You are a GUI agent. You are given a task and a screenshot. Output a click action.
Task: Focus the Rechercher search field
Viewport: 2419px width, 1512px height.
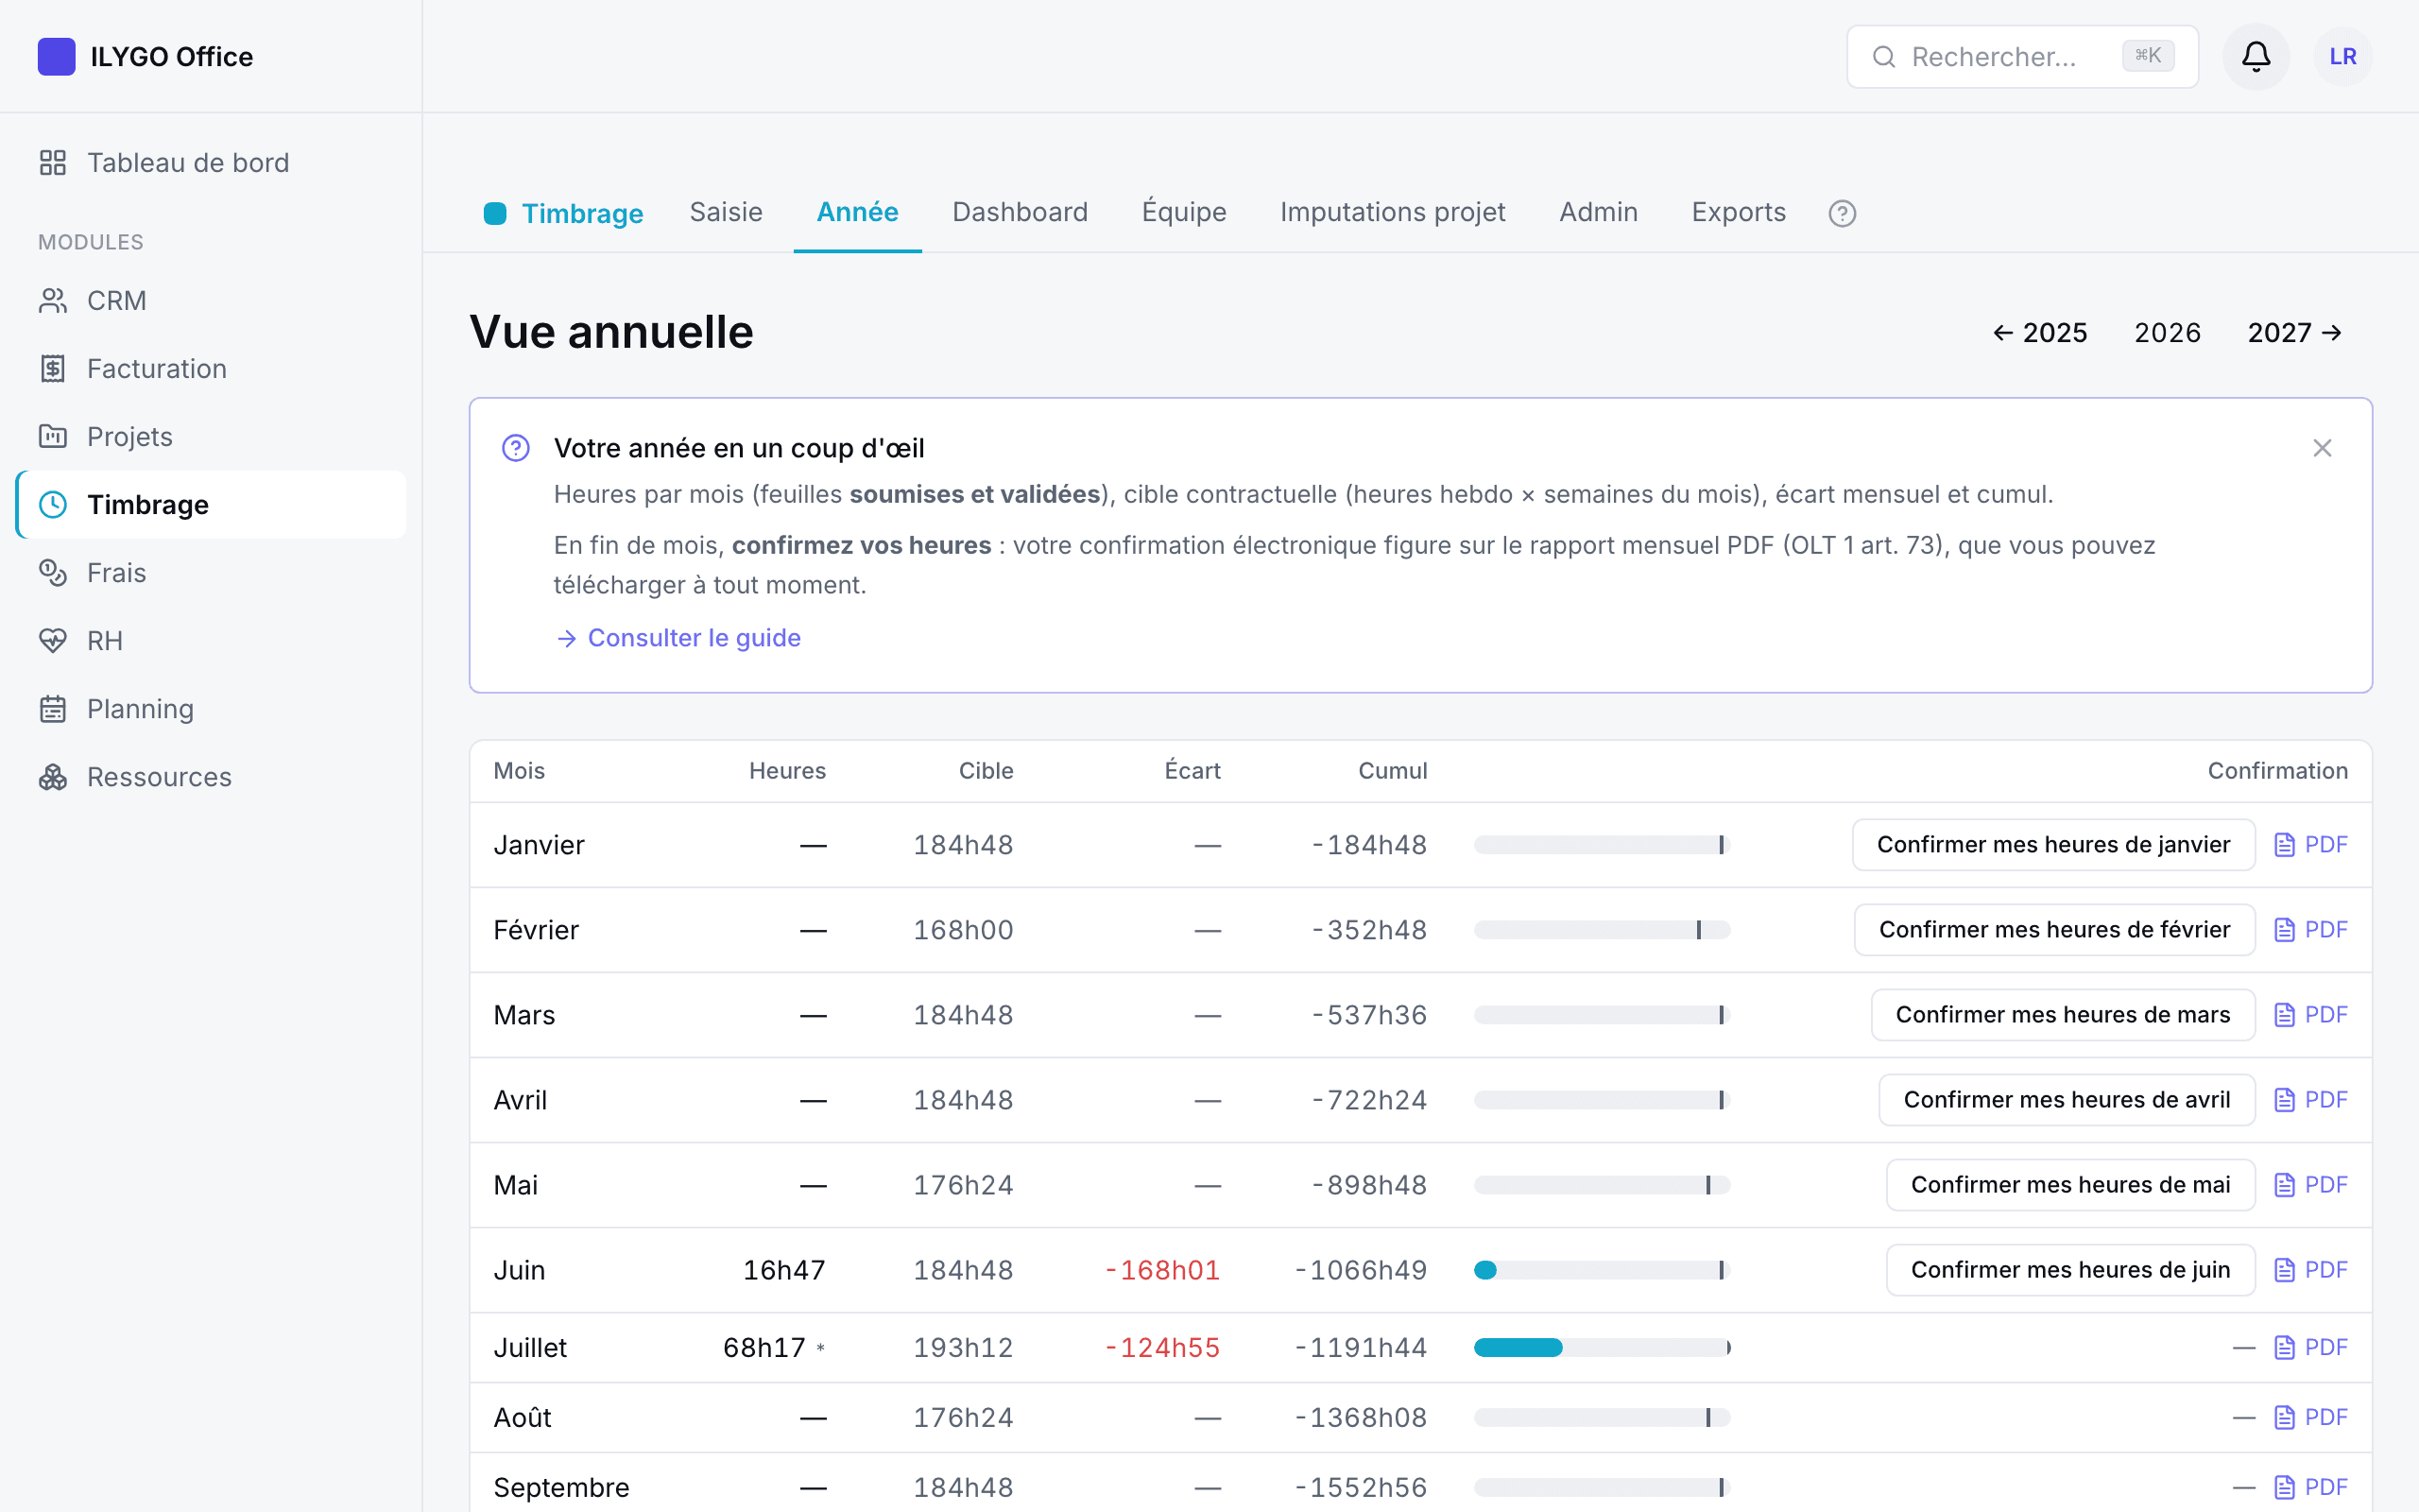2022,56
